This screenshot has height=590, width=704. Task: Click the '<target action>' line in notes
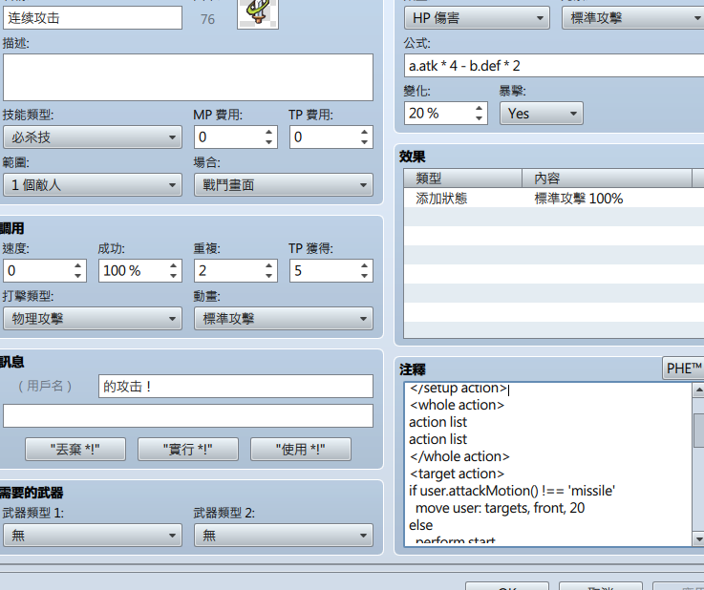pos(457,474)
